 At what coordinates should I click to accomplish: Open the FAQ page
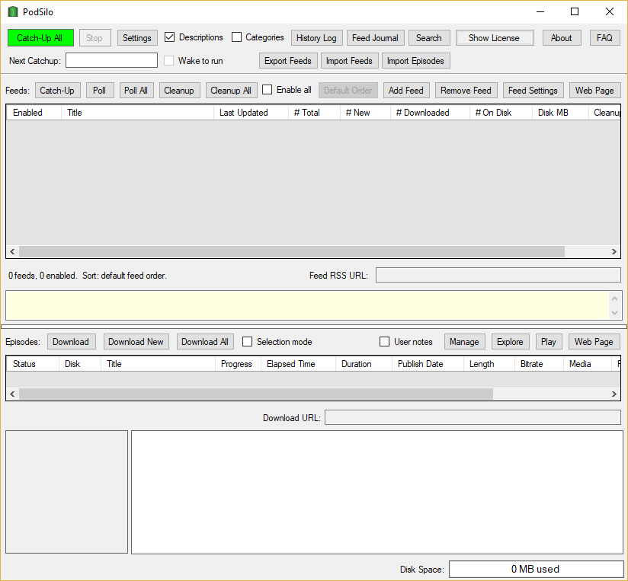click(x=604, y=38)
